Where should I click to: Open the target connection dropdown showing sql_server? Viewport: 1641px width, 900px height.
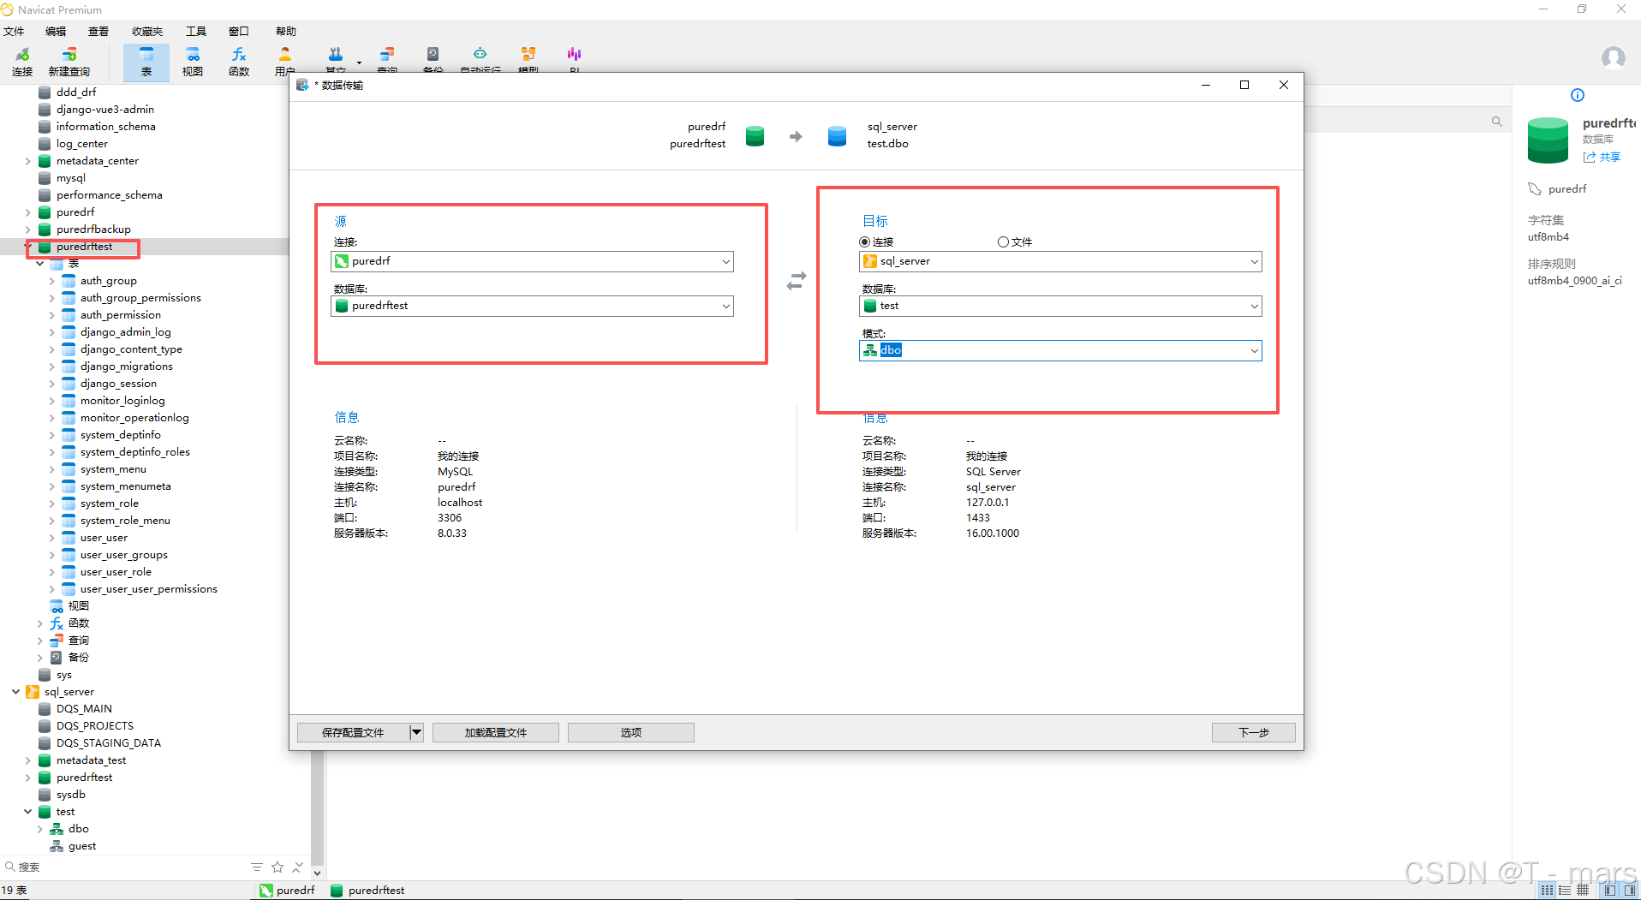[x=1060, y=261]
